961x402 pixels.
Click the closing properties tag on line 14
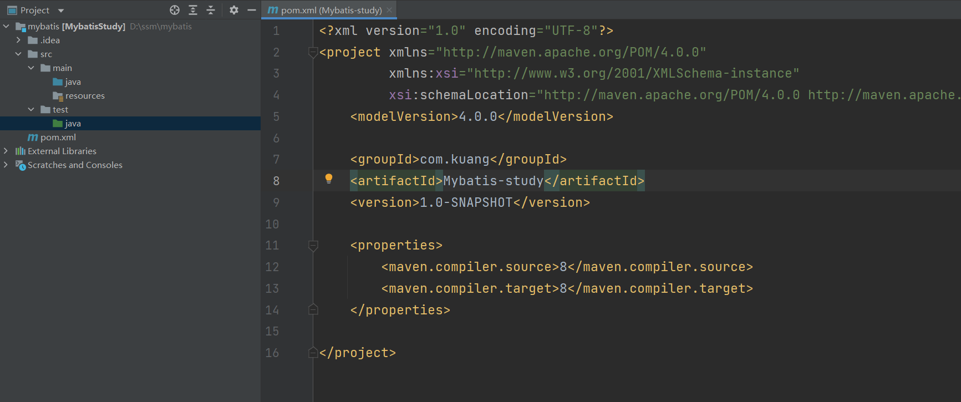400,310
